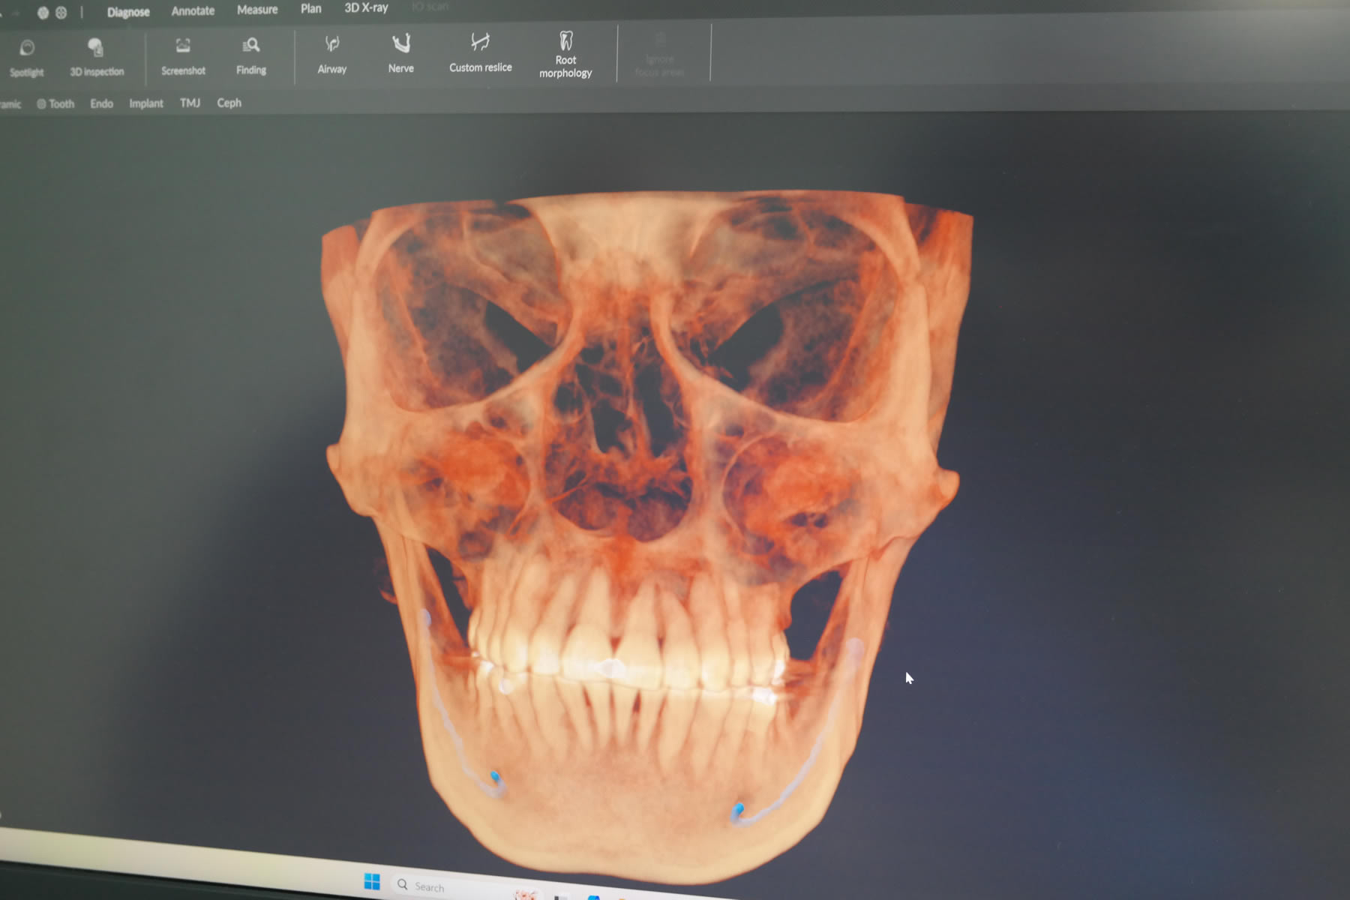
Task: Open the Finding tool
Action: click(x=251, y=56)
